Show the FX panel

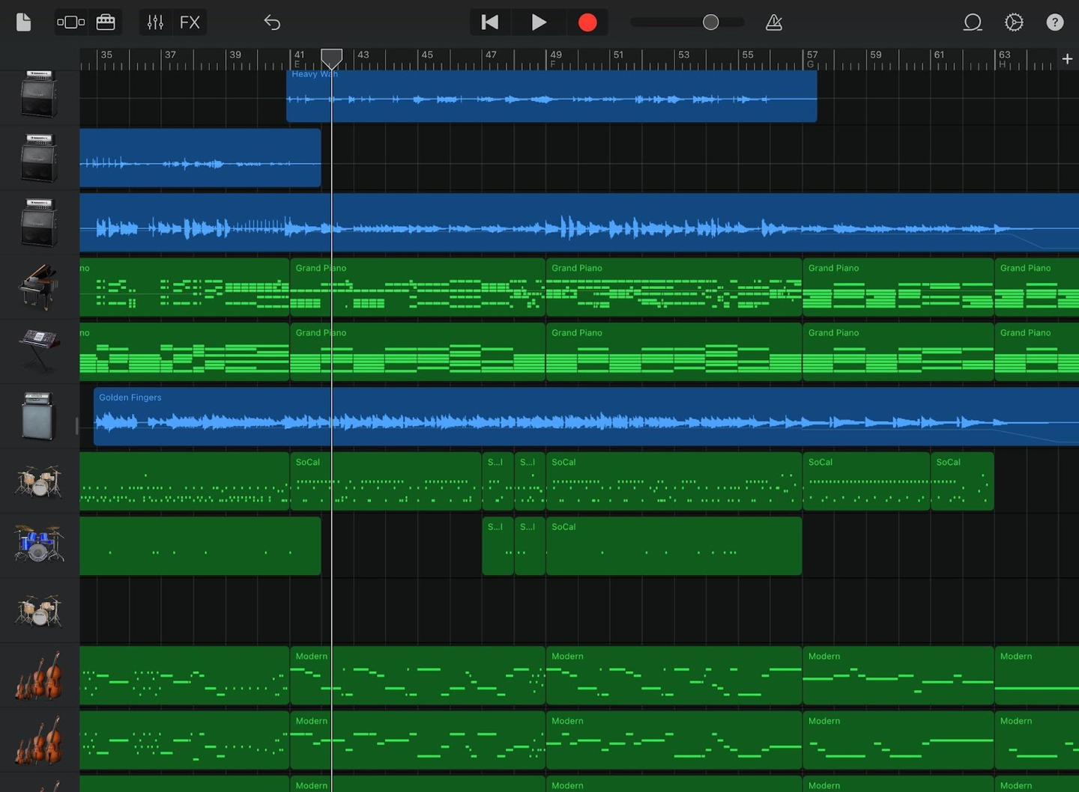pos(190,22)
